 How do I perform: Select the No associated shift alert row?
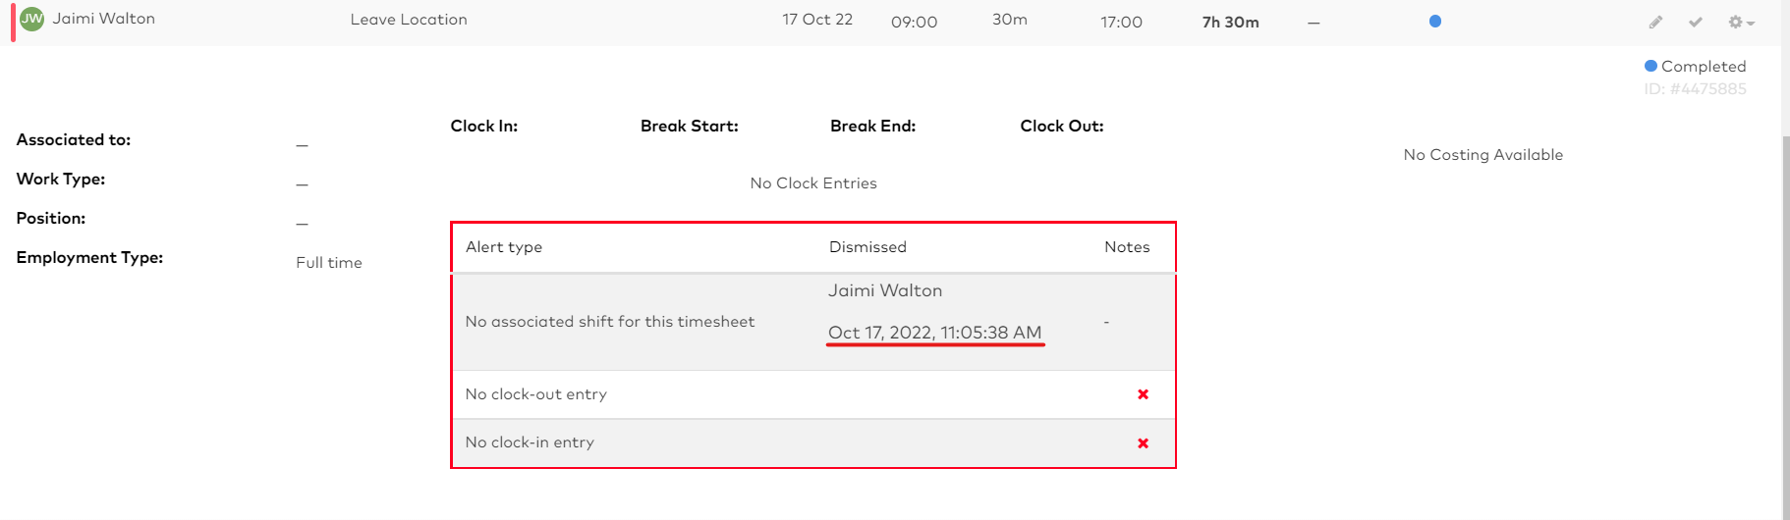813,322
